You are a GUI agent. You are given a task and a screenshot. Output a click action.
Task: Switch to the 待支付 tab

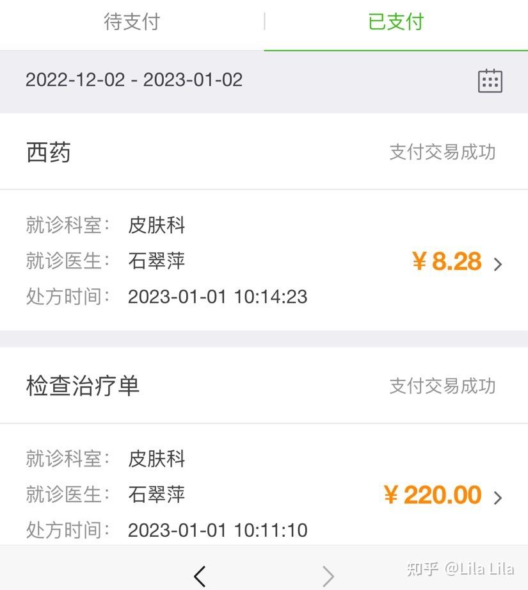click(132, 21)
